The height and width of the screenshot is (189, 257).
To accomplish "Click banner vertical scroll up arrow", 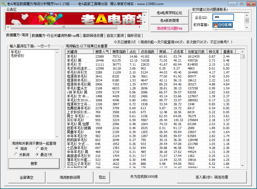I will click(x=145, y=15).
